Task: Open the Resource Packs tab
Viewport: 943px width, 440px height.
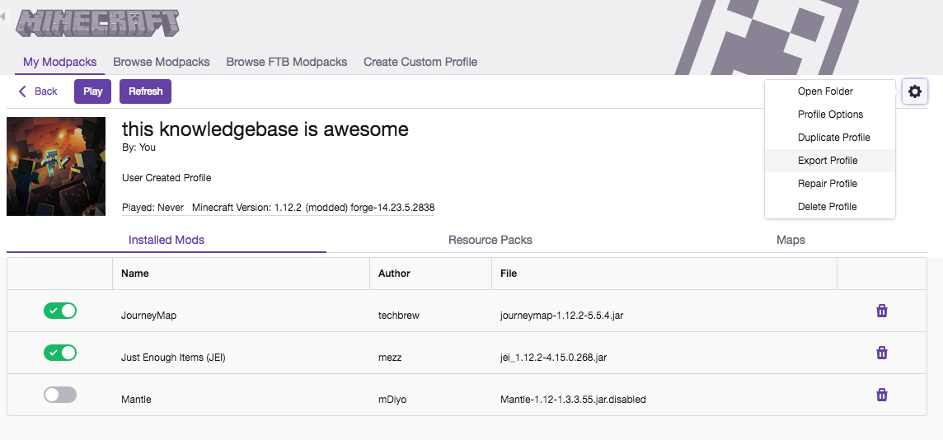Action: [x=490, y=240]
